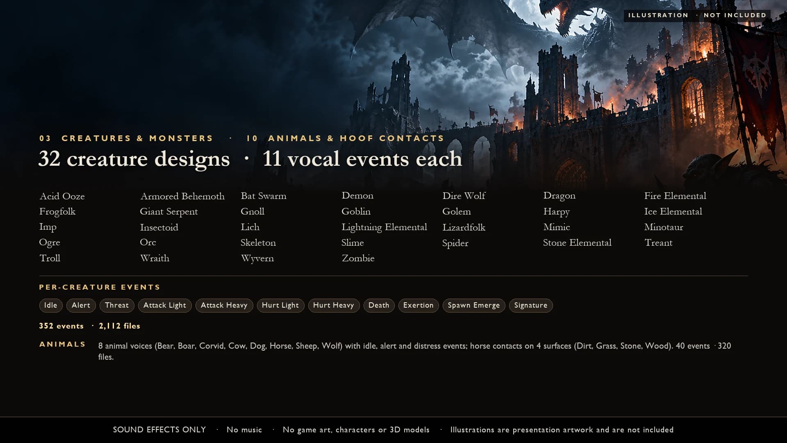Click the Illustration Not Included badge
The image size is (787, 443).
click(x=697, y=15)
